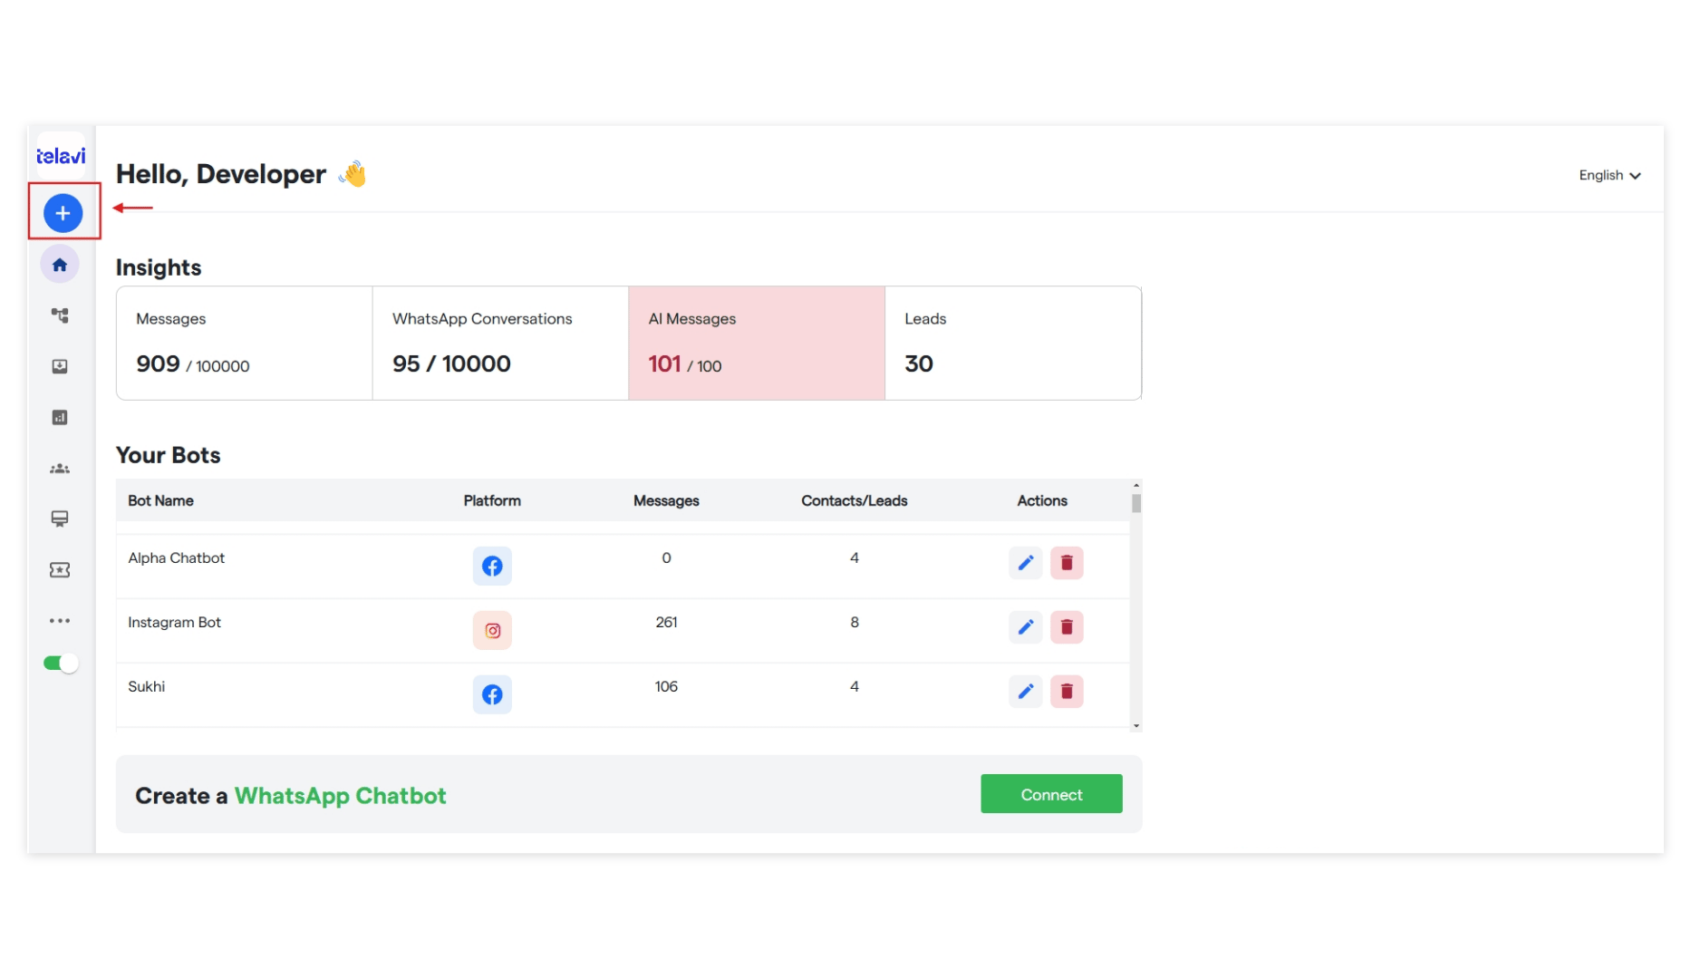Screen dimensions: 1691x979
Task: Click the scrollbar down arrow in bots table
Action: (1136, 726)
